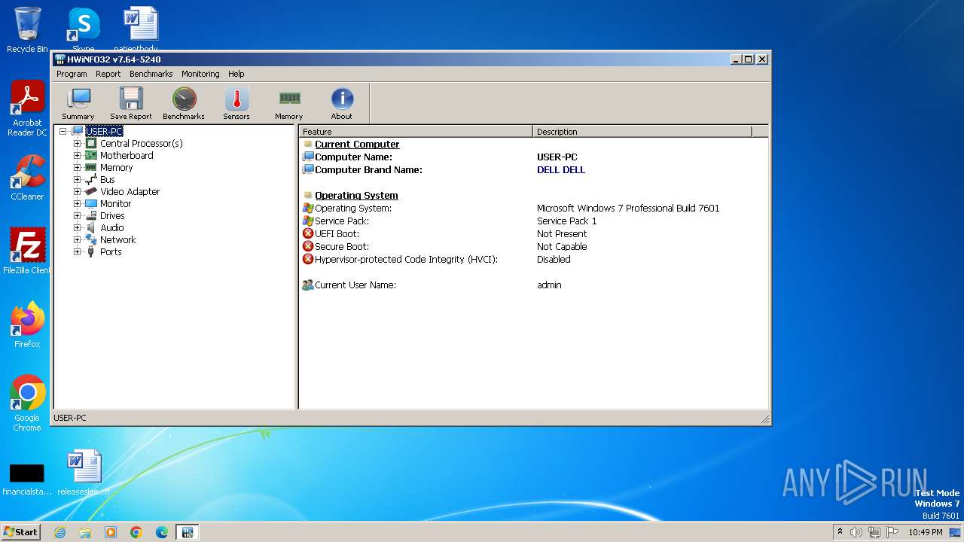Open the Help menu

[236, 74]
